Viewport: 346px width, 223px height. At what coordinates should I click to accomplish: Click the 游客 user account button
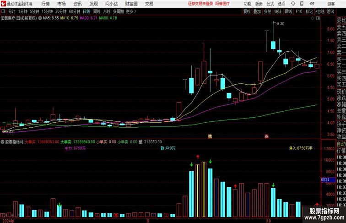pos(331,4)
